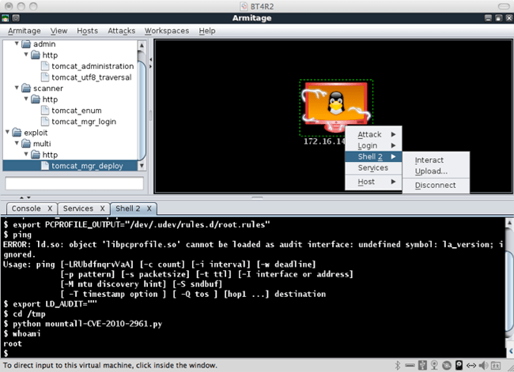Collapse the multi folder node

tap(17, 143)
